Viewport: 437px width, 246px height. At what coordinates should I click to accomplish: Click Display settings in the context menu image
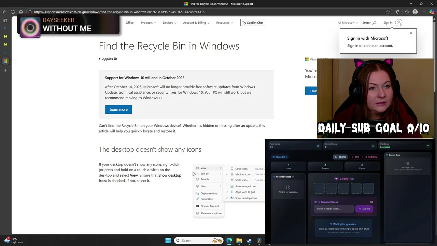pos(209,193)
